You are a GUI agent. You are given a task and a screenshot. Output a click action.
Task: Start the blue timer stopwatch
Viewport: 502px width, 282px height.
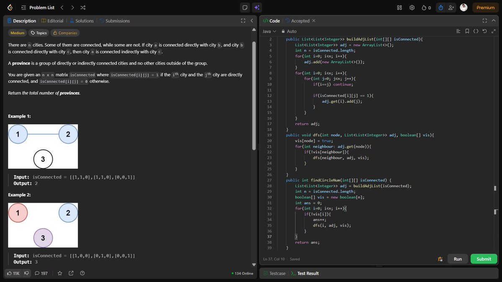click(441, 8)
